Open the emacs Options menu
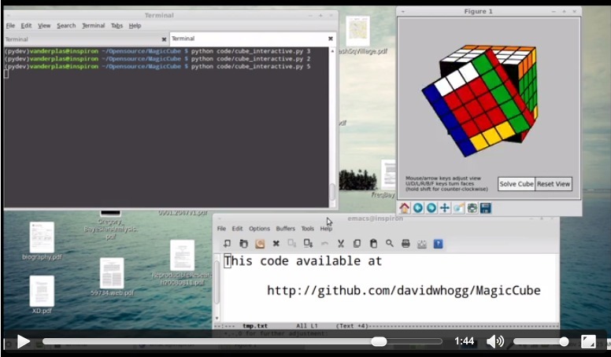Viewport: 611px width, 357px height. click(x=259, y=229)
